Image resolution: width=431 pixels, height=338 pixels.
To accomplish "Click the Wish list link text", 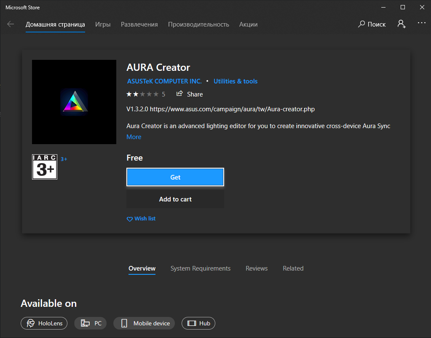I will [x=145, y=218].
